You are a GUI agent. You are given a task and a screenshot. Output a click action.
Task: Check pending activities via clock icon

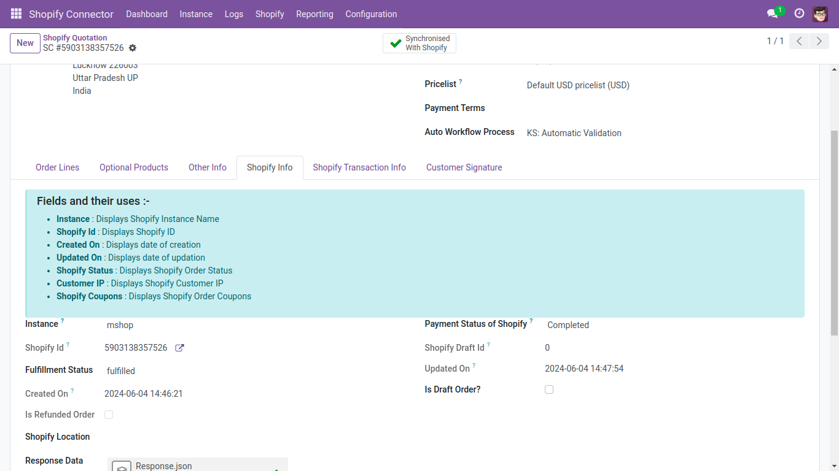click(799, 13)
